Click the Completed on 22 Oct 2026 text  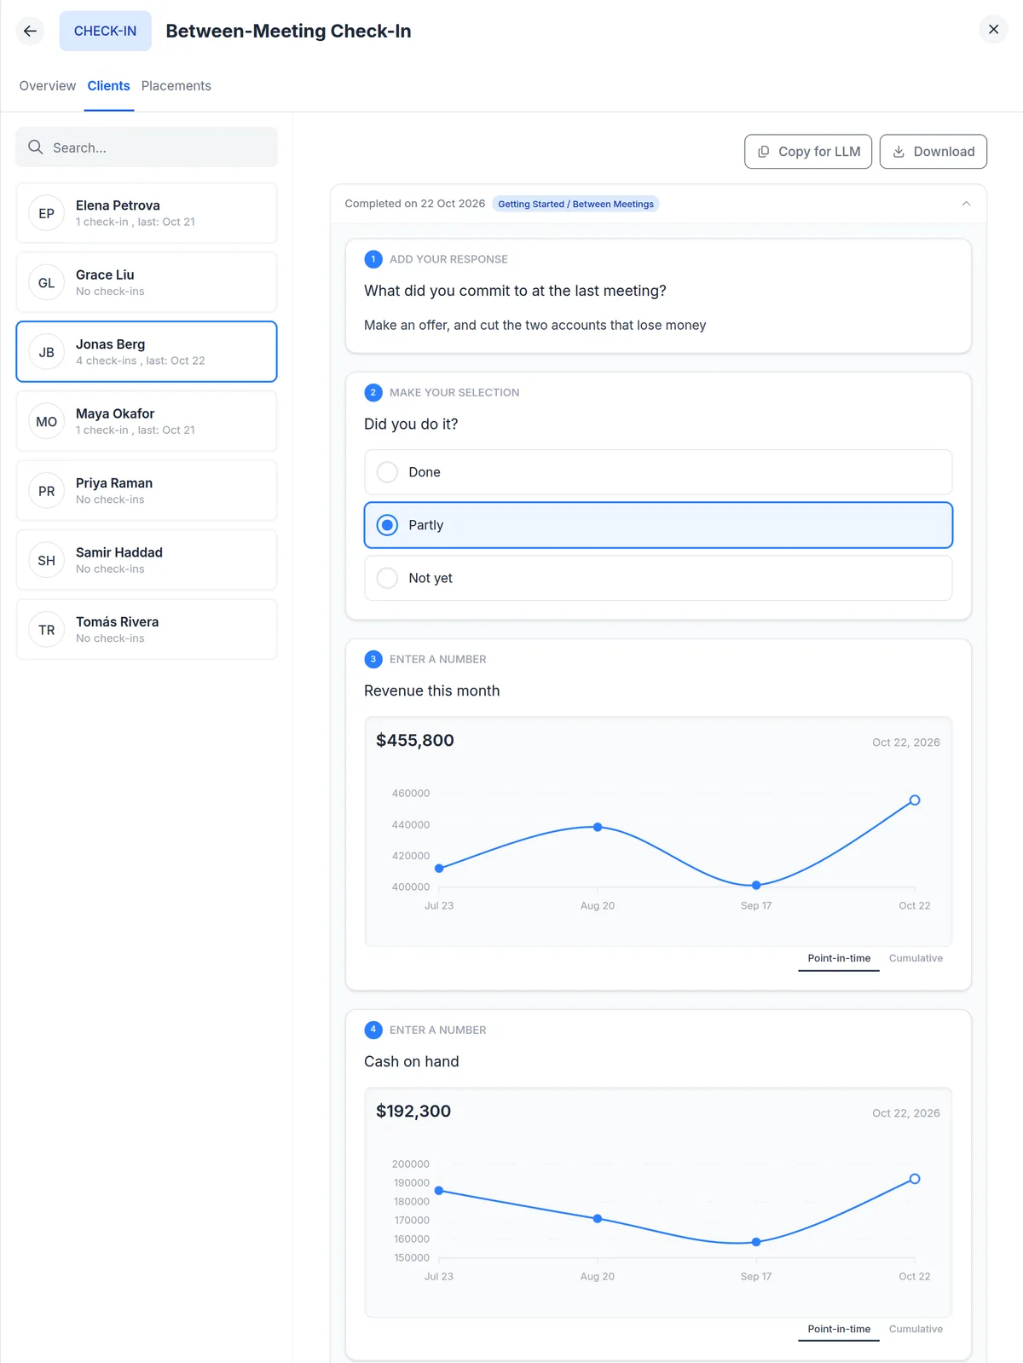415,204
